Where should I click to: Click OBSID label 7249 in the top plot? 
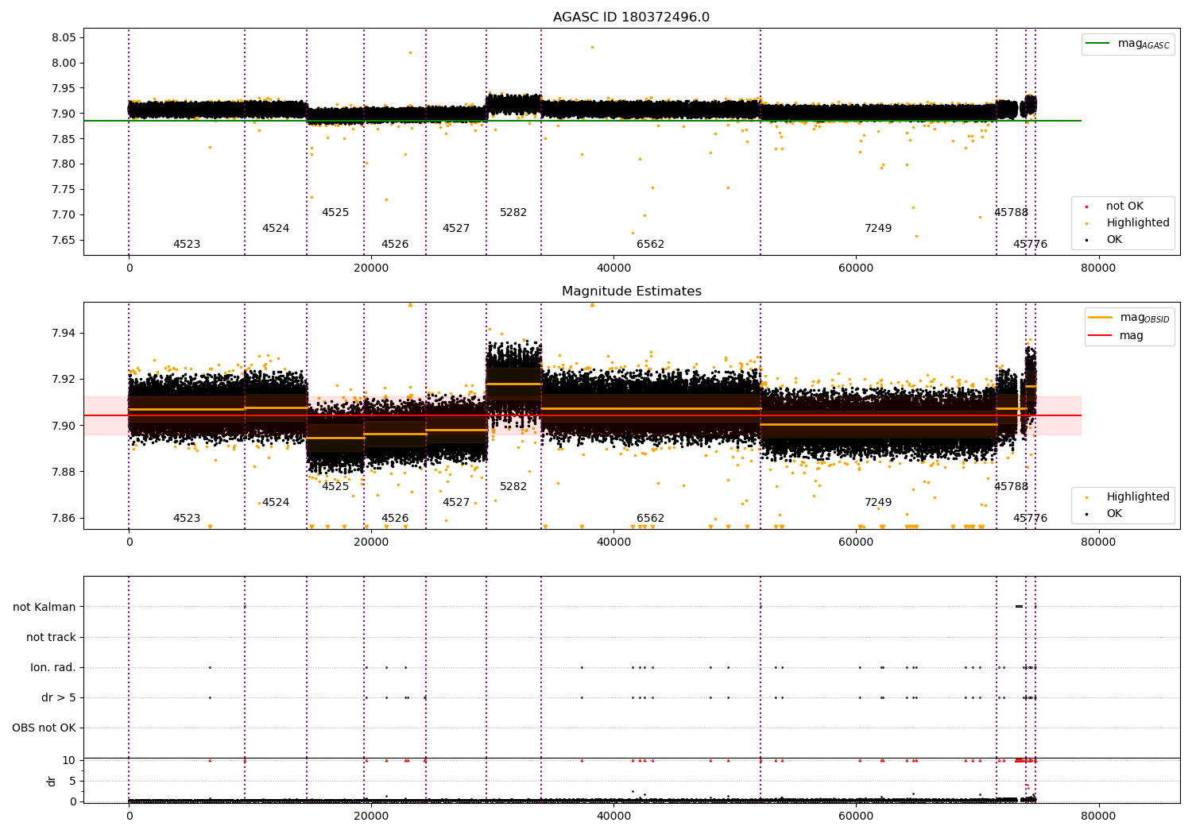[x=878, y=229]
